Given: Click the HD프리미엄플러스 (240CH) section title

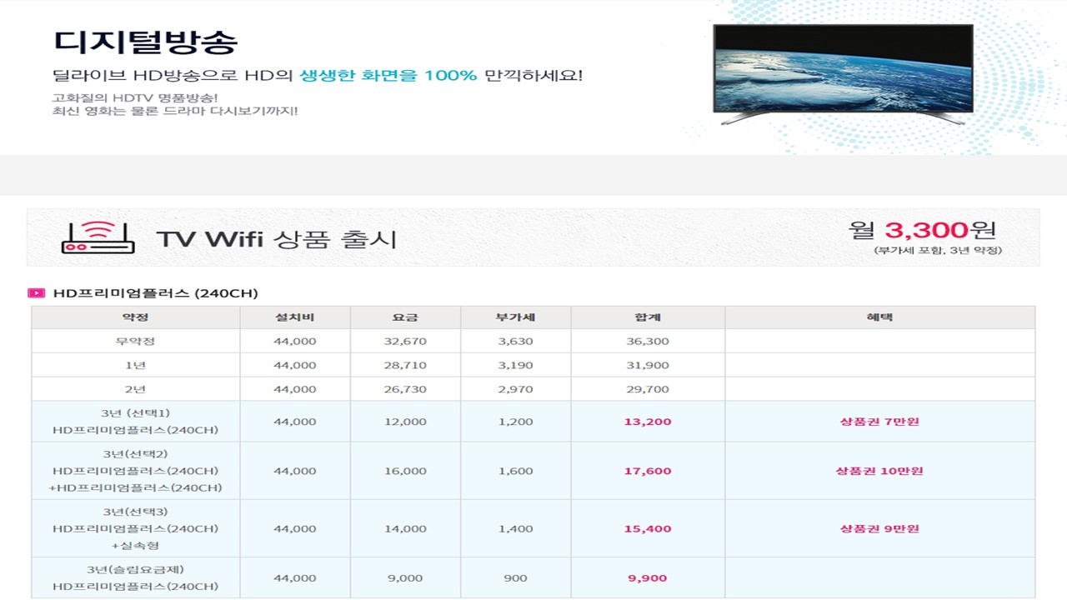Looking at the screenshot, I should pos(156,293).
